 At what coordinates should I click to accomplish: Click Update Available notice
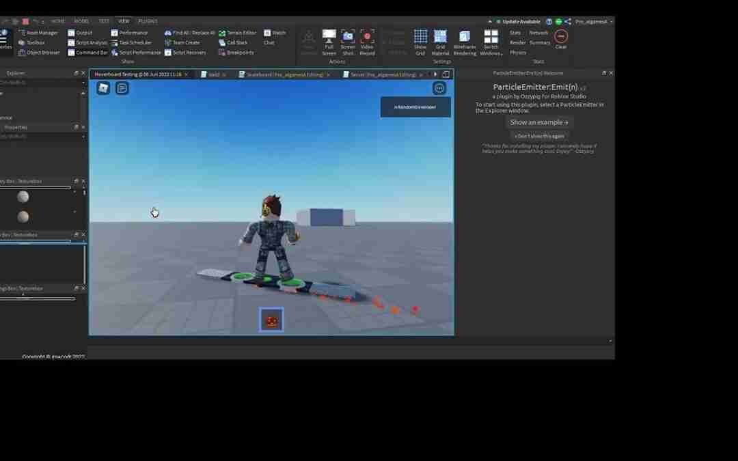[x=518, y=22]
